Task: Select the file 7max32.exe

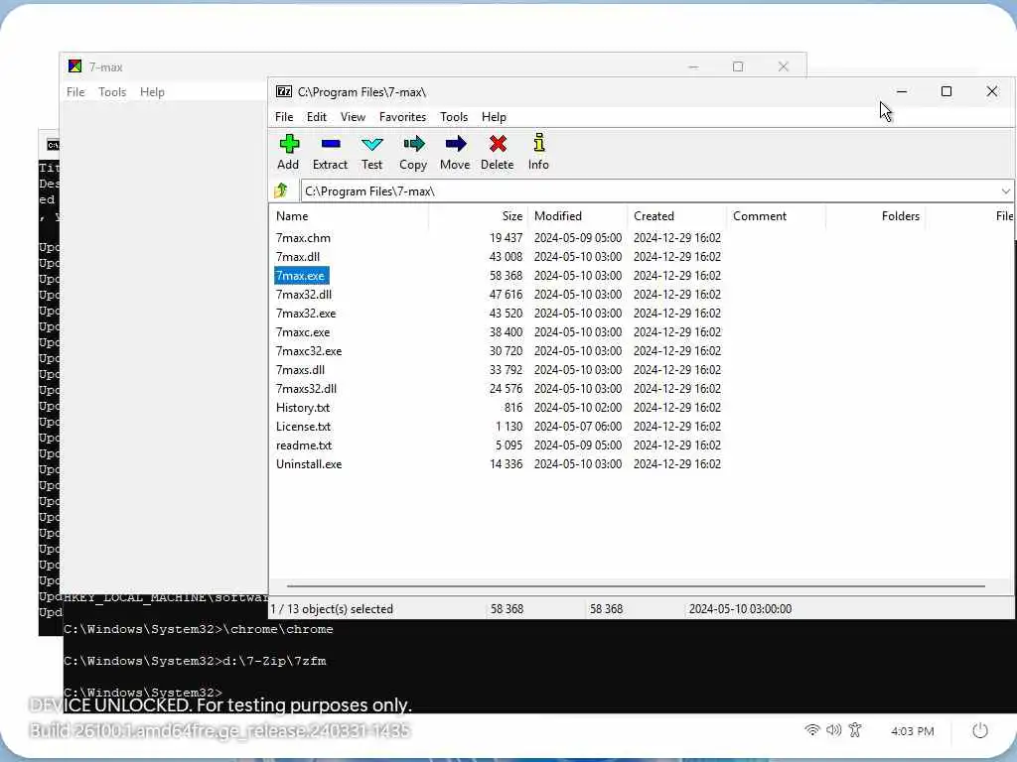Action: point(306,313)
